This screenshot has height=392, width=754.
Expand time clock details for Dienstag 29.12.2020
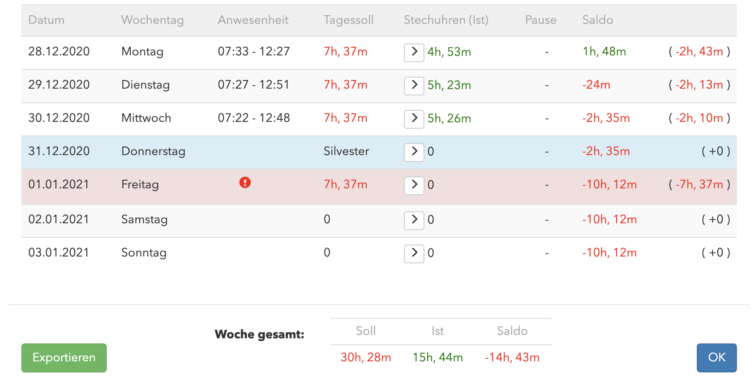(414, 86)
